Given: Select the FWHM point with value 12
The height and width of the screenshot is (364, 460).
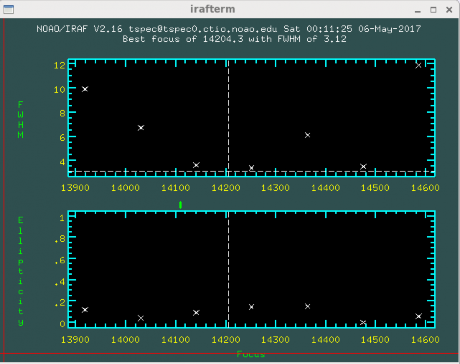Looking at the screenshot, I should tap(418, 65).
